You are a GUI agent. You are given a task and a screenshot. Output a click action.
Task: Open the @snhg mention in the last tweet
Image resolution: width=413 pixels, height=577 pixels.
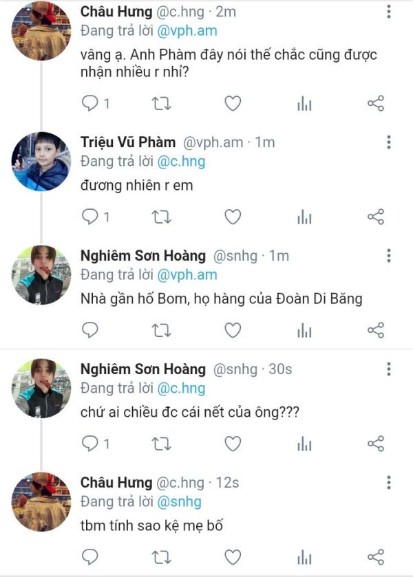tap(179, 501)
